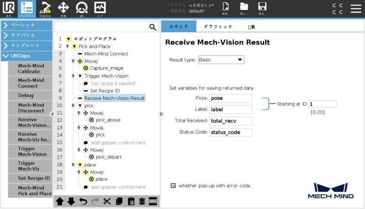The image size is (365, 209).
Task: Suppress the selected program node
Action: [x=153, y=201]
